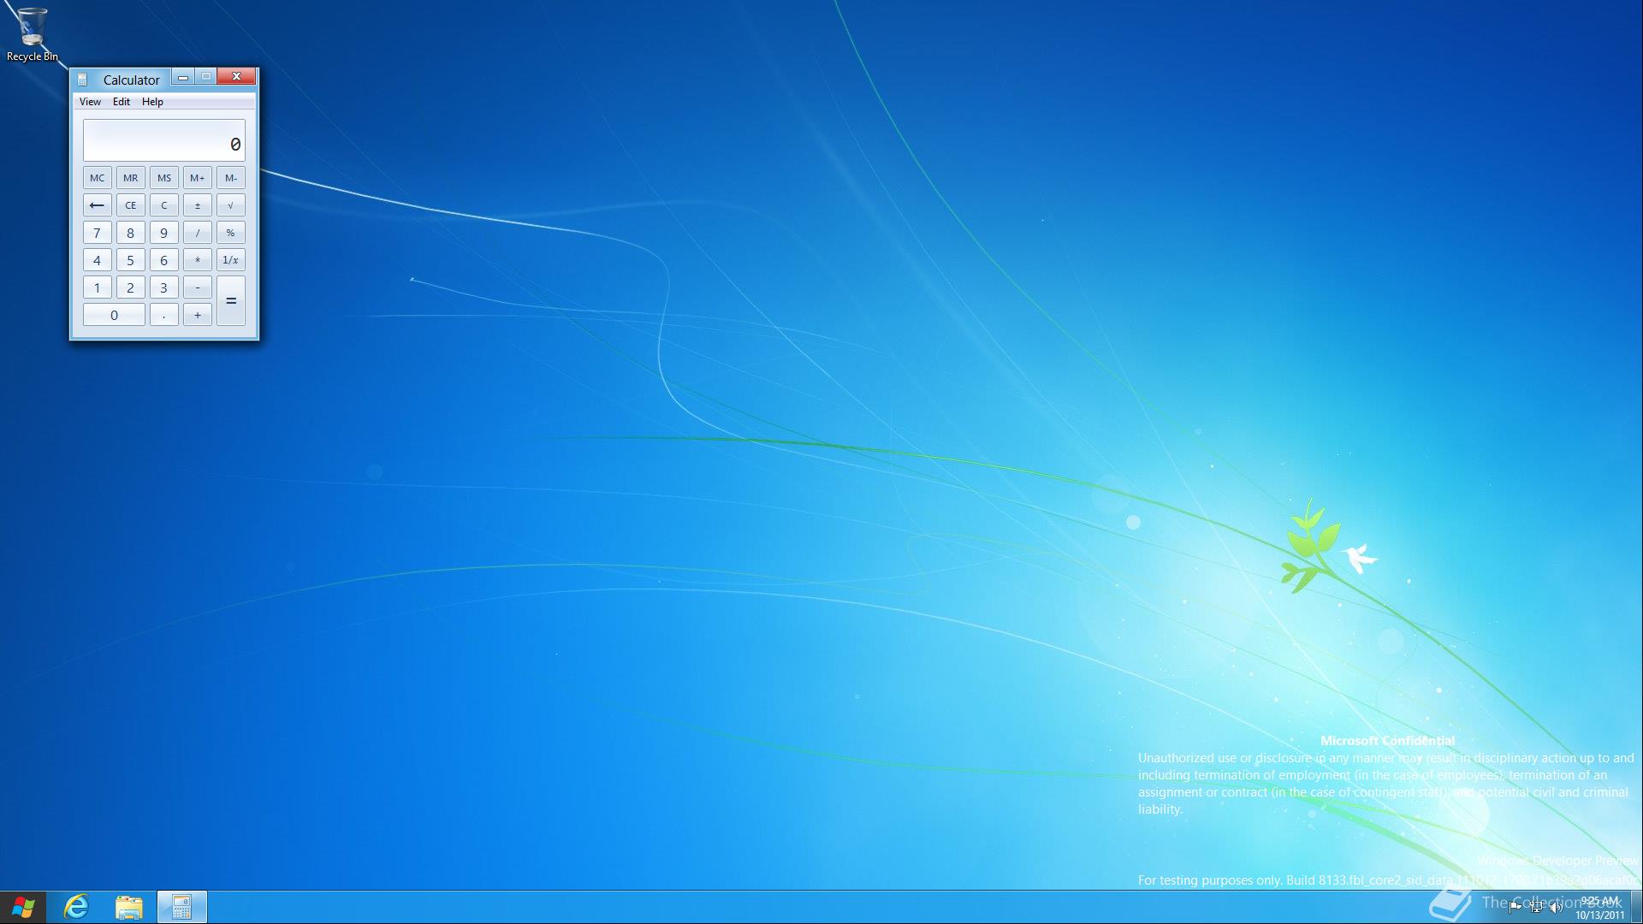Click the Calculator title bar icon
The image size is (1643, 924).
tap(82, 80)
